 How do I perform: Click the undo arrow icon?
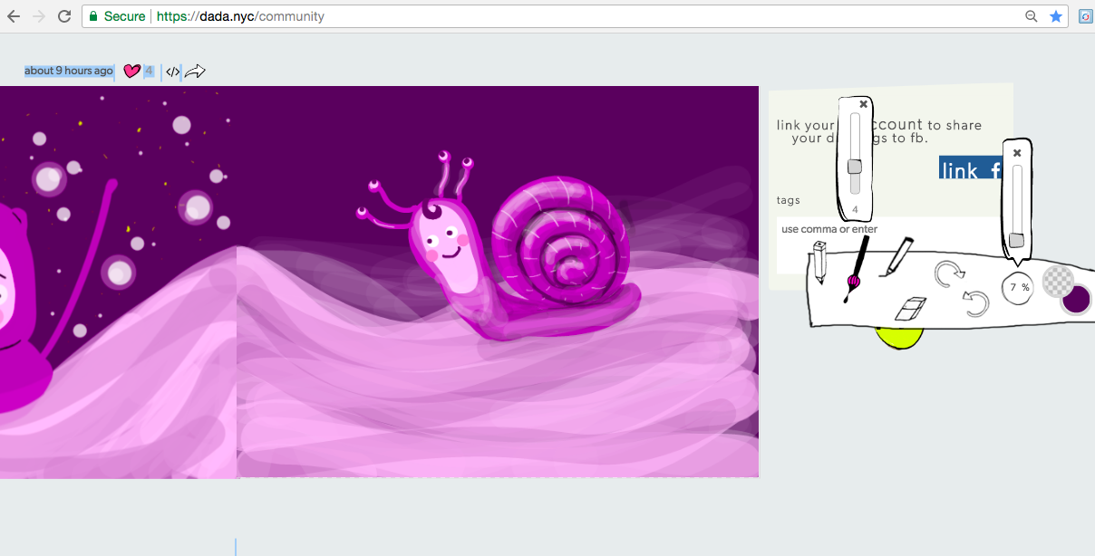[x=975, y=302]
